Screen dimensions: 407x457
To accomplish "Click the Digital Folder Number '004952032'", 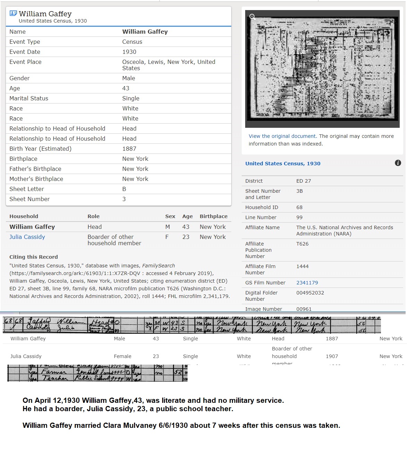I will tap(310, 293).
